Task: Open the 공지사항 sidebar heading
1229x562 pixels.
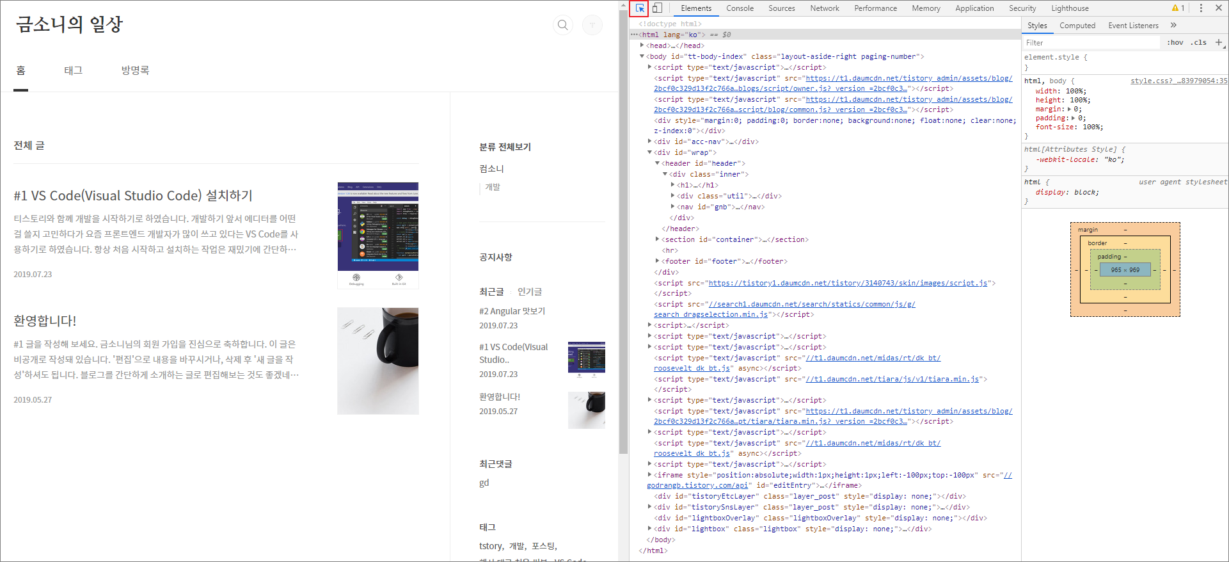Action: pos(496,257)
